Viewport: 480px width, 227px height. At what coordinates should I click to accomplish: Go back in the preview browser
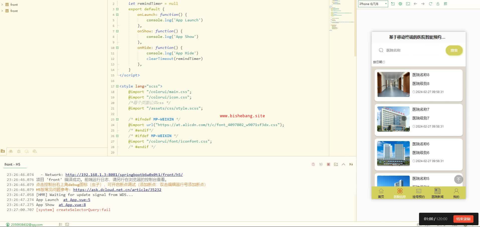415,4
